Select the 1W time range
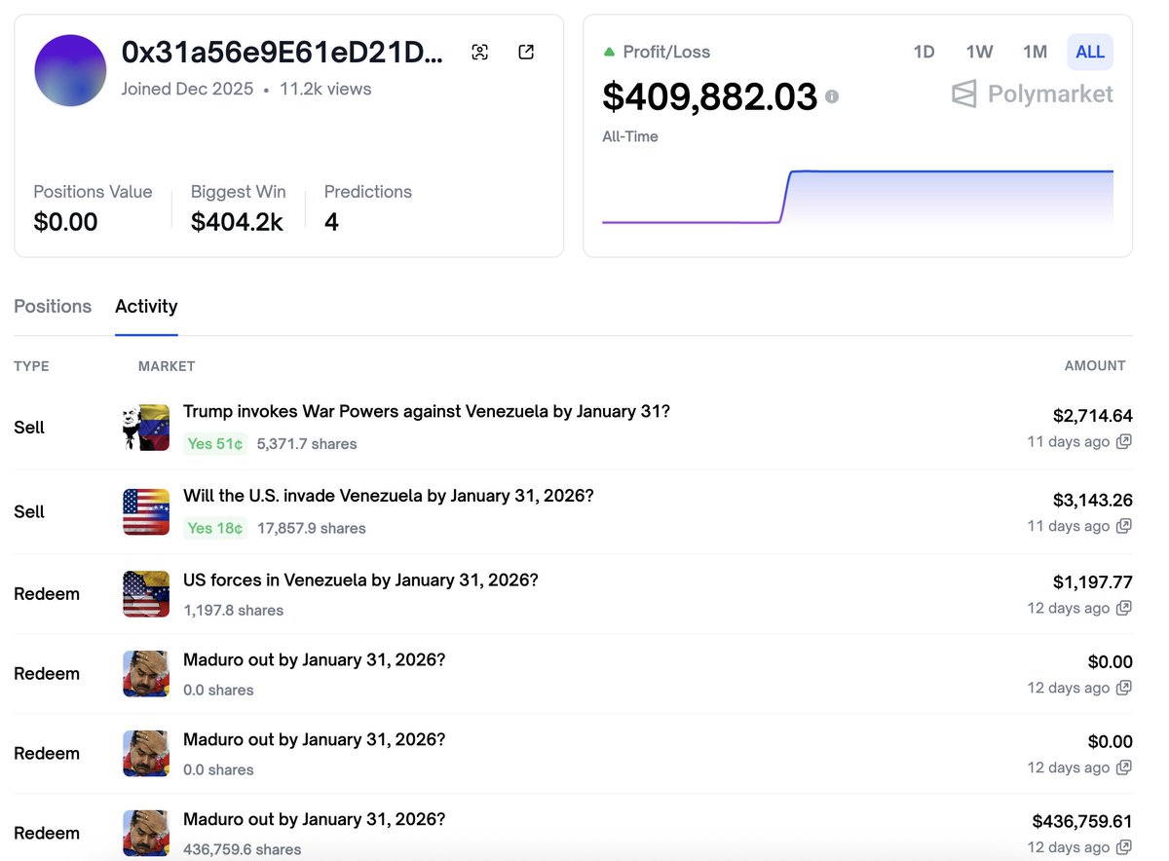This screenshot has width=1169, height=861. point(979,53)
